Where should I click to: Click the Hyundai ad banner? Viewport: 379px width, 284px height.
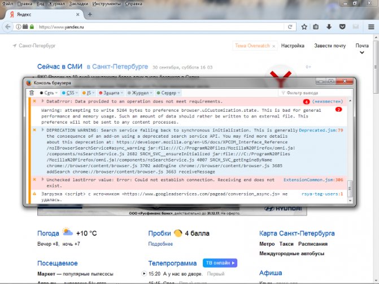pos(172,210)
